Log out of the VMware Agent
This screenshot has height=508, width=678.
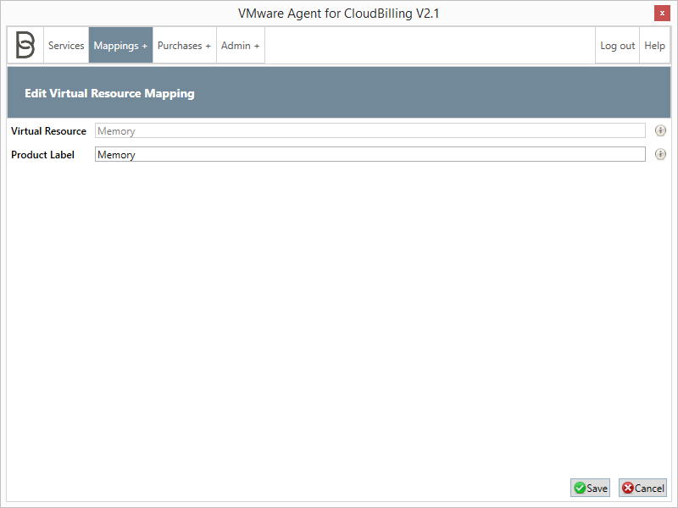point(617,45)
